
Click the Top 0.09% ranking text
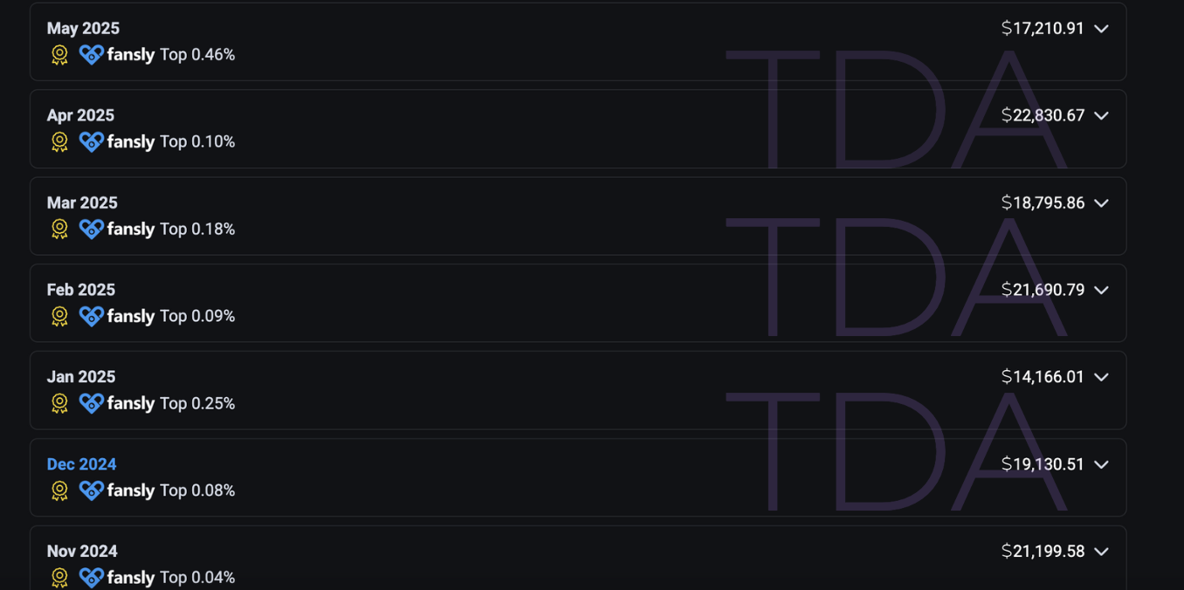click(197, 316)
